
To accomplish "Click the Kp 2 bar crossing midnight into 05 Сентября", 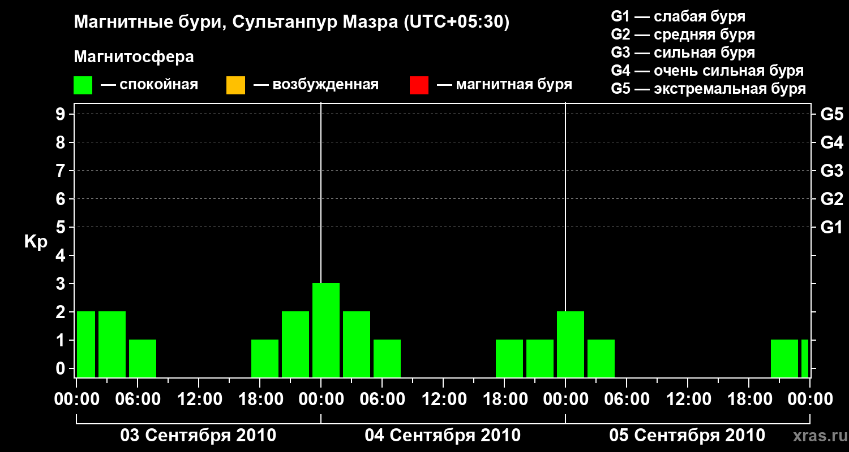I will [571, 344].
